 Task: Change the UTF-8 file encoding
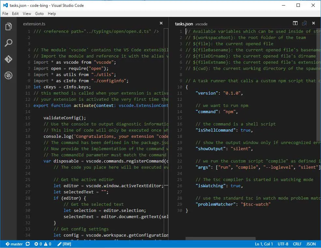click(x=283, y=244)
